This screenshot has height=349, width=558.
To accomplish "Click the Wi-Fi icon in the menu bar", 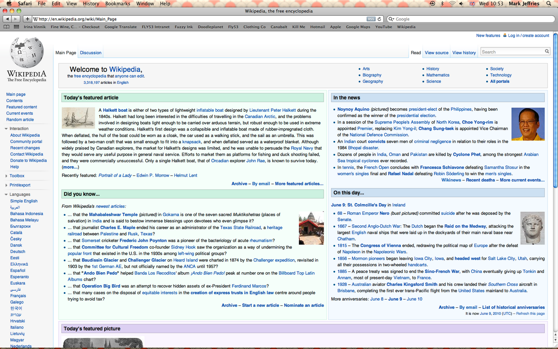I will click(x=452, y=3).
